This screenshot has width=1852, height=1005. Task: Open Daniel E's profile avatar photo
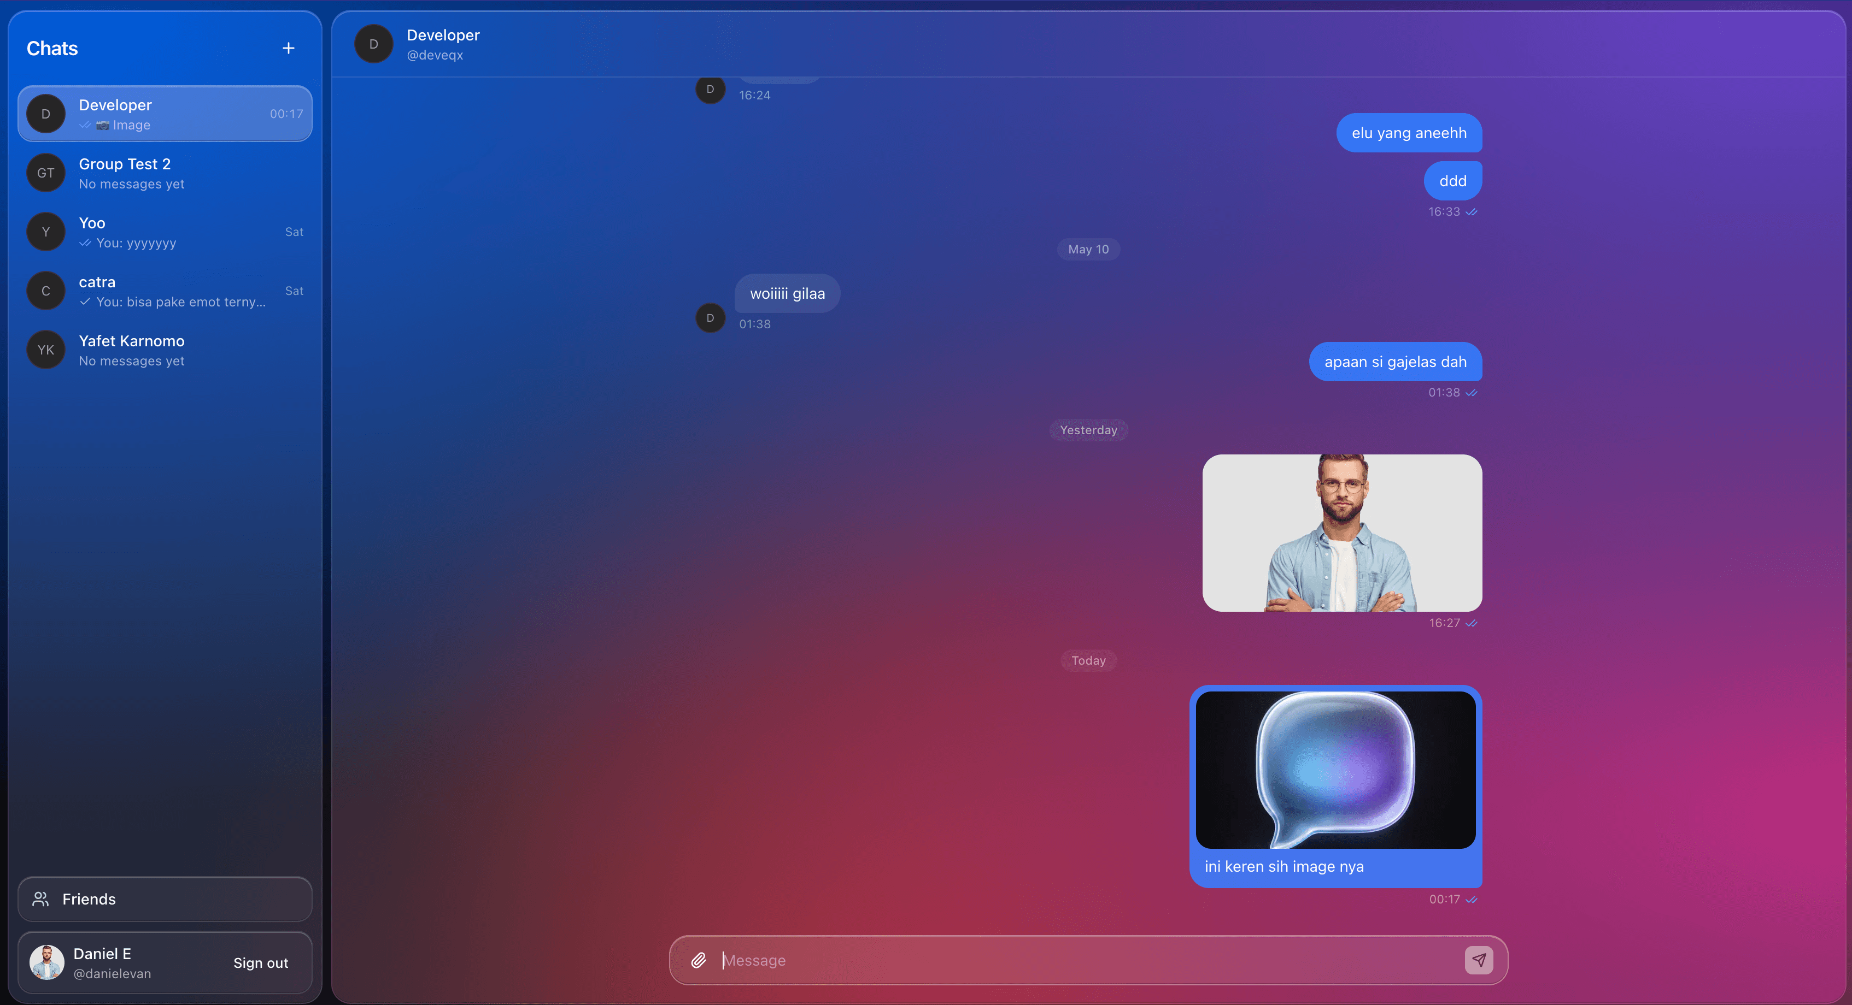(x=46, y=962)
